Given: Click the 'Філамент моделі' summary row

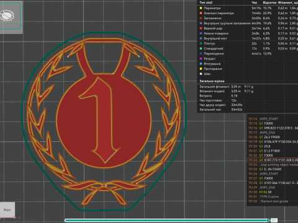Looking at the screenshot, I should (x=227, y=91).
